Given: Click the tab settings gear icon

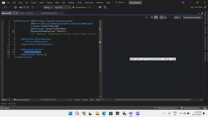Looking at the screenshot, I should [x=202, y=13].
